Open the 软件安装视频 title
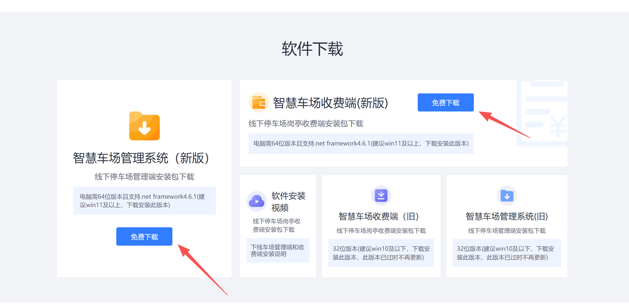 (288, 202)
